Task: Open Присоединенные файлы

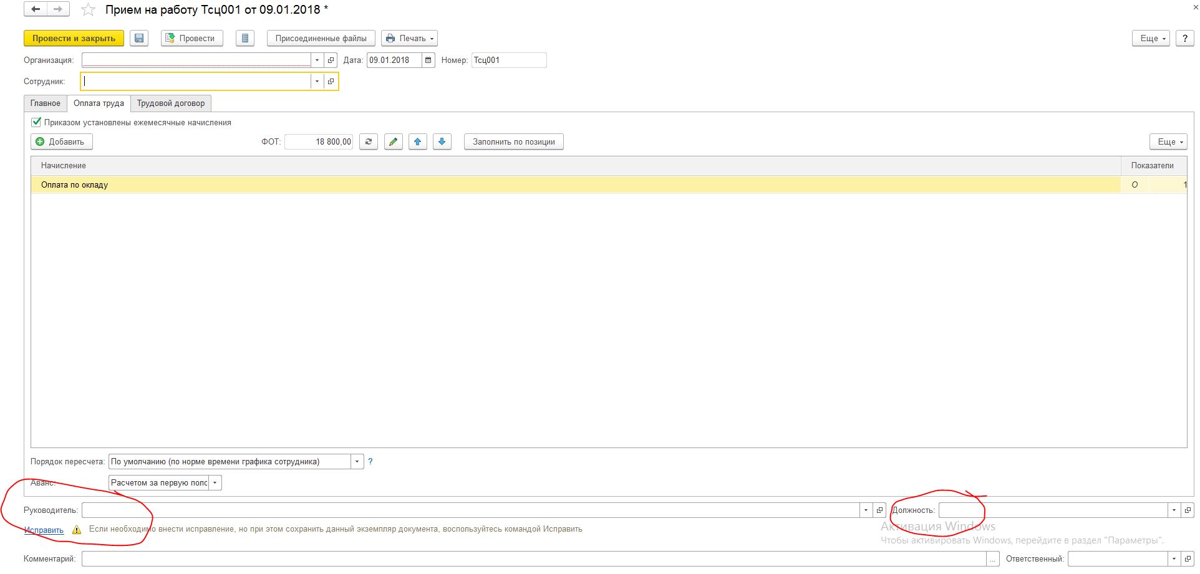Action: [x=321, y=38]
